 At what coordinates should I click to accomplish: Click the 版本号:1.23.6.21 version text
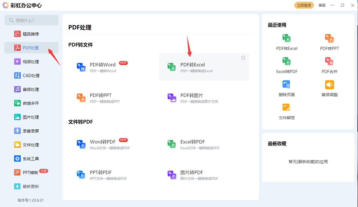click(31, 200)
